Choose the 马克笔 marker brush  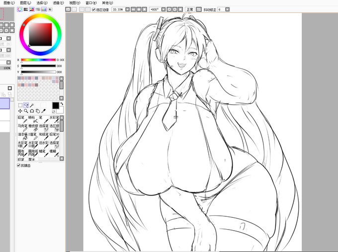(22, 127)
